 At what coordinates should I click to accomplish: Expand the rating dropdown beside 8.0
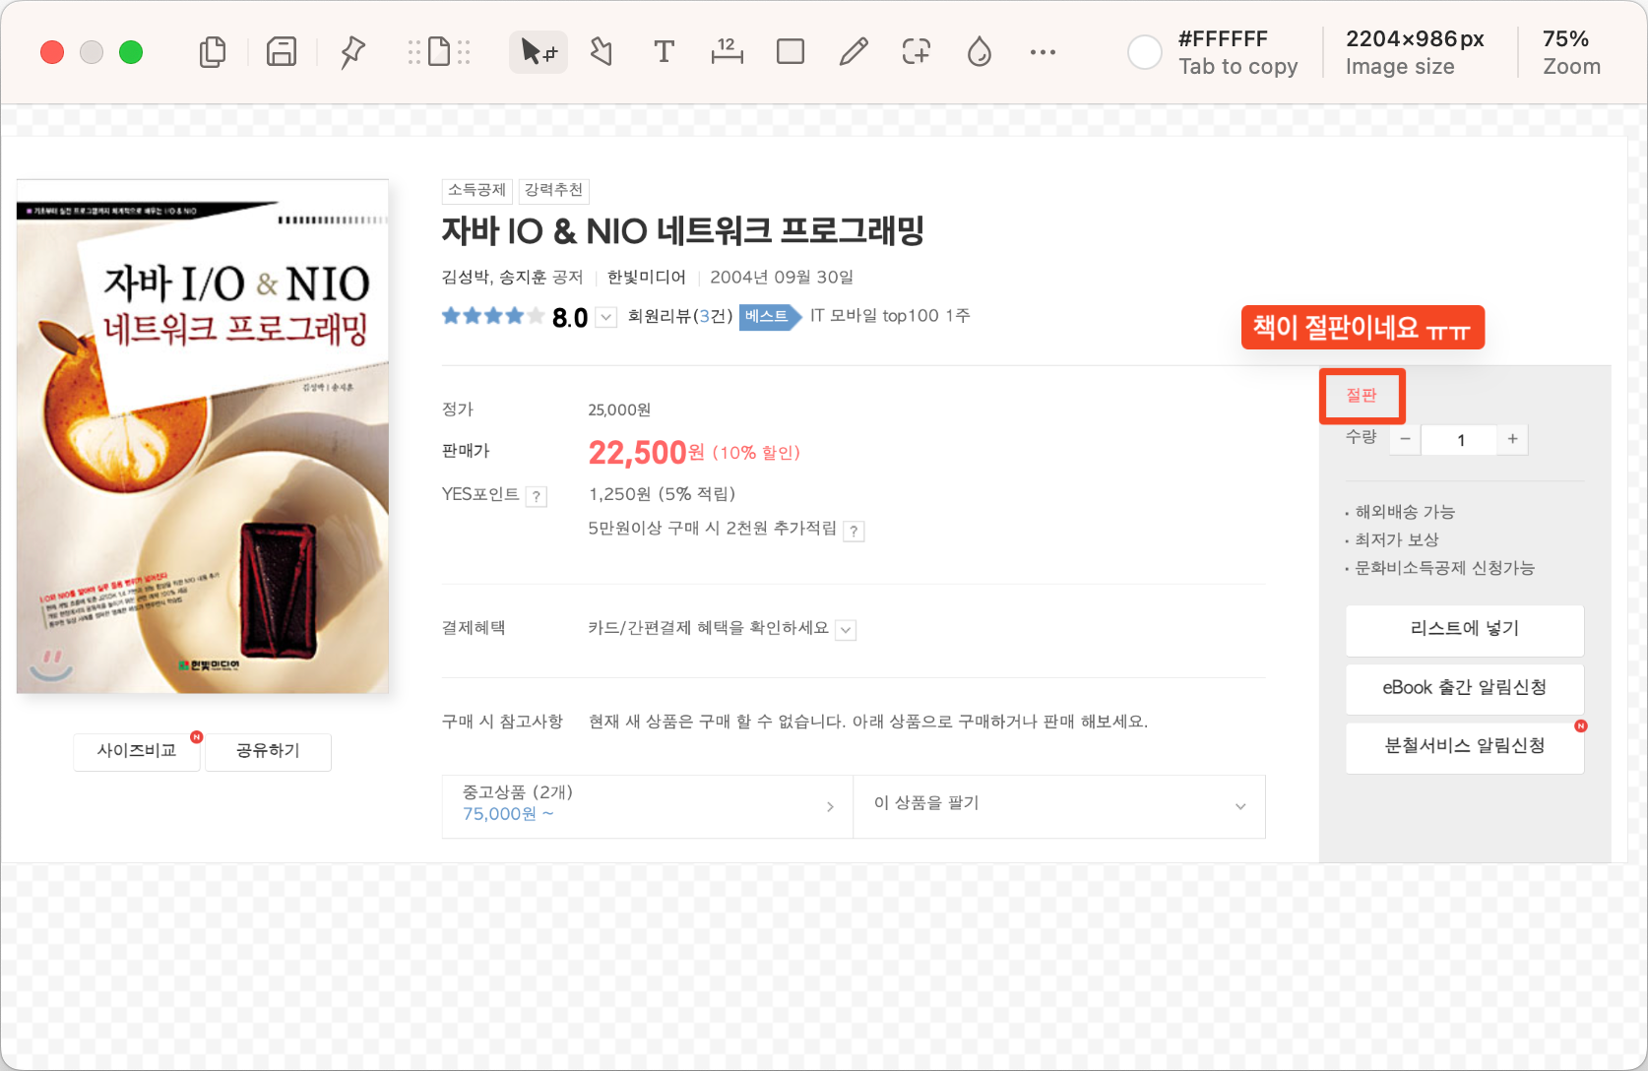click(x=606, y=318)
